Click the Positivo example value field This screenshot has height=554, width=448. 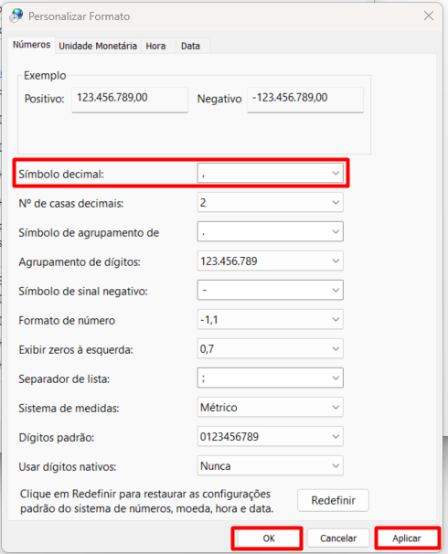point(130,100)
